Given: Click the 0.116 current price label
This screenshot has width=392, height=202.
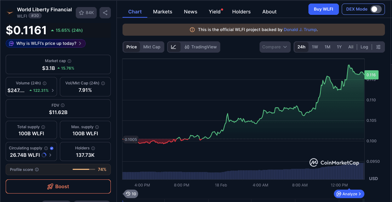Looking at the screenshot, I should (371, 75).
